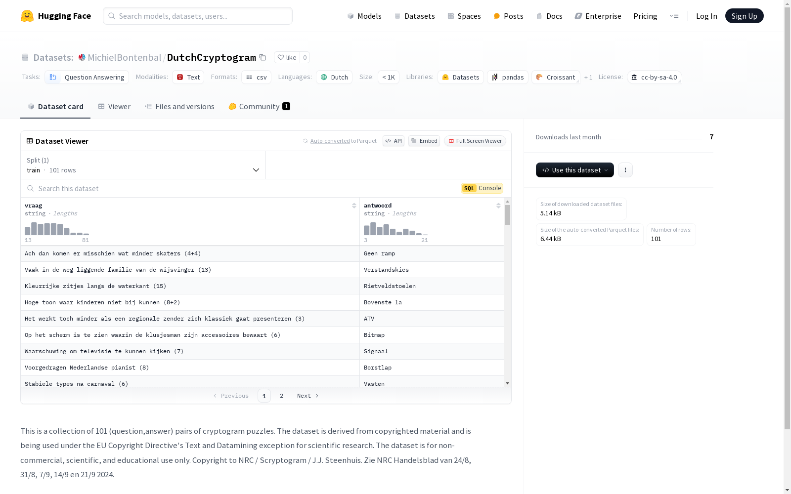791x494 pixels.
Task: Expand the Split train dropdown
Action: pyautogui.click(x=143, y=165)
